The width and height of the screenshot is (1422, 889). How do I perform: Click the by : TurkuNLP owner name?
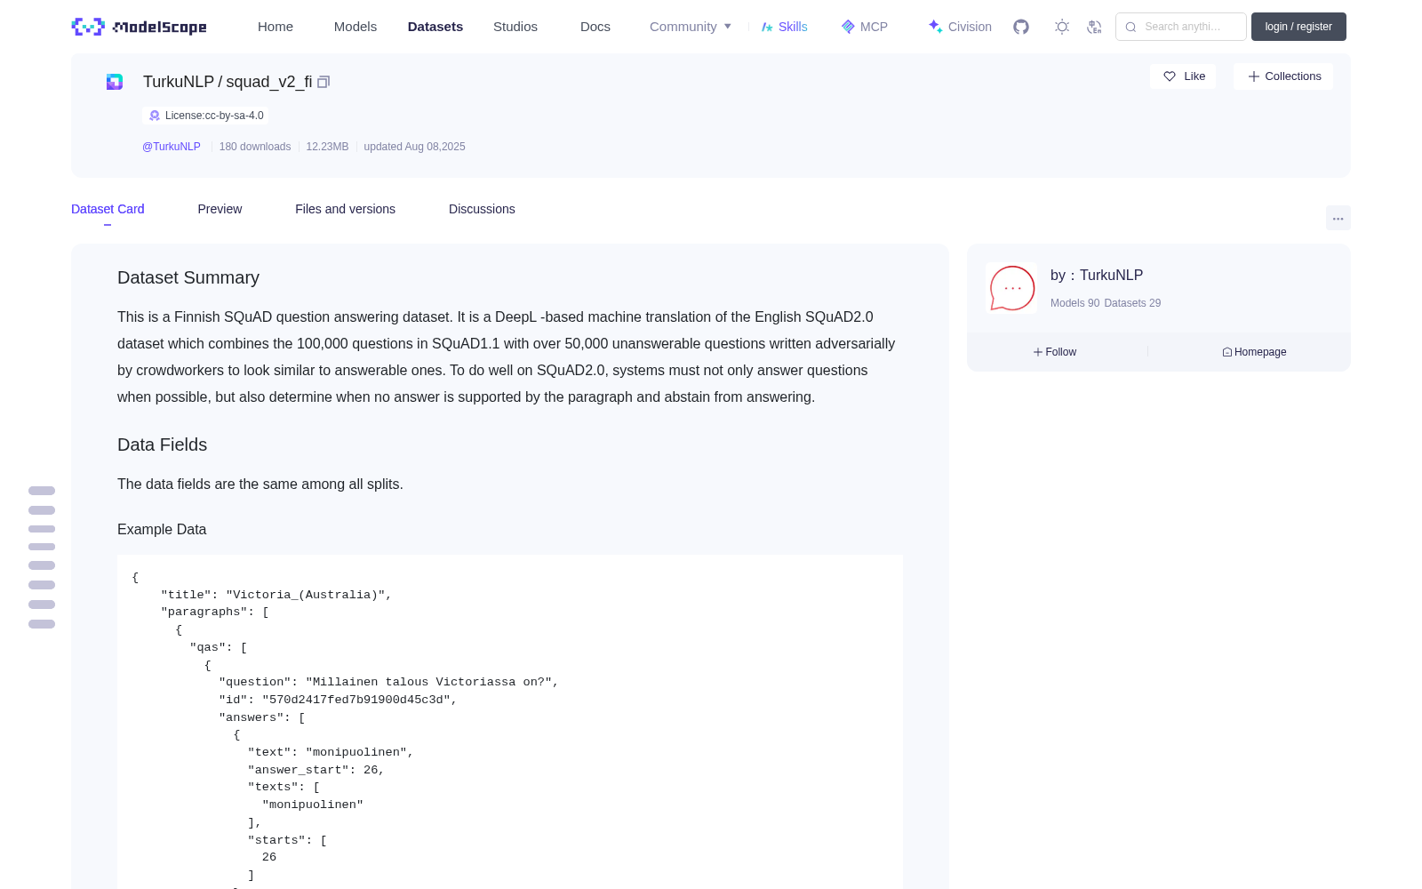click(x=1097, y=276)
